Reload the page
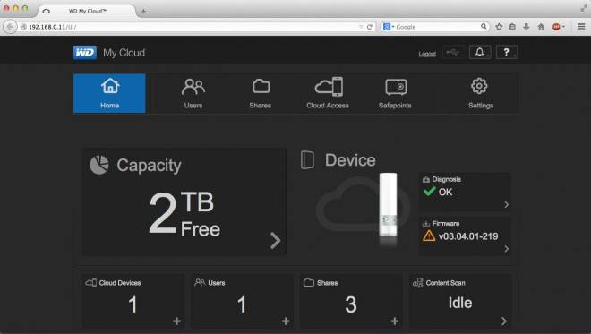The height and width of the screenshot is (334, 591). (x=370, y=27)
